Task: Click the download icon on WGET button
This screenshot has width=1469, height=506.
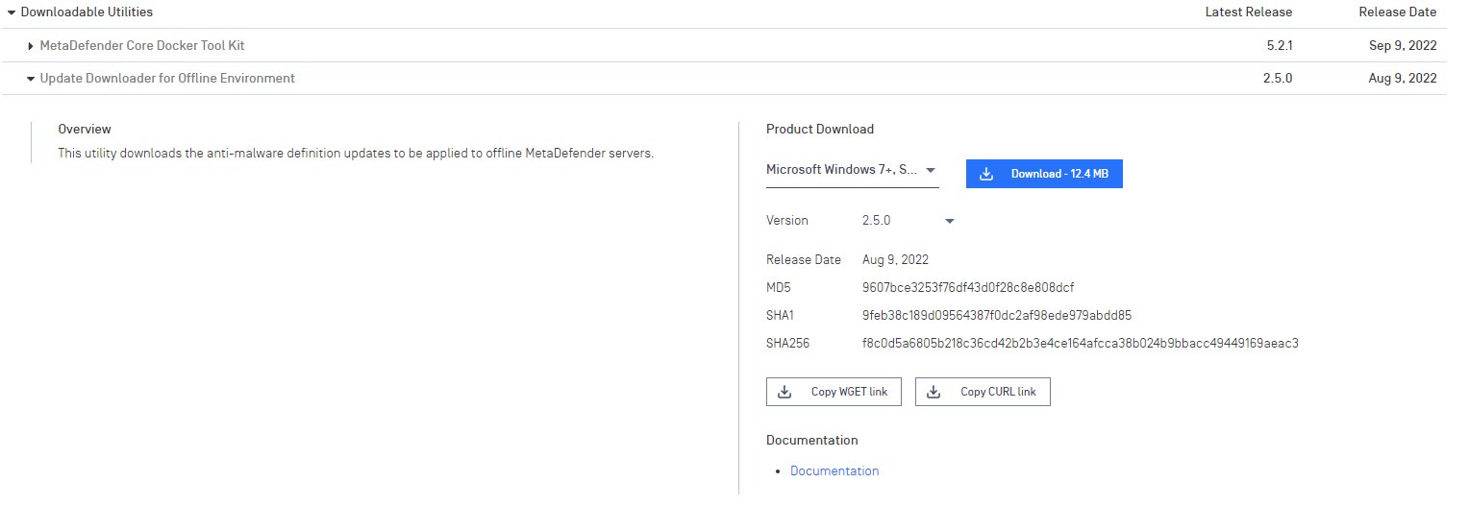Action: coord(784,392)
